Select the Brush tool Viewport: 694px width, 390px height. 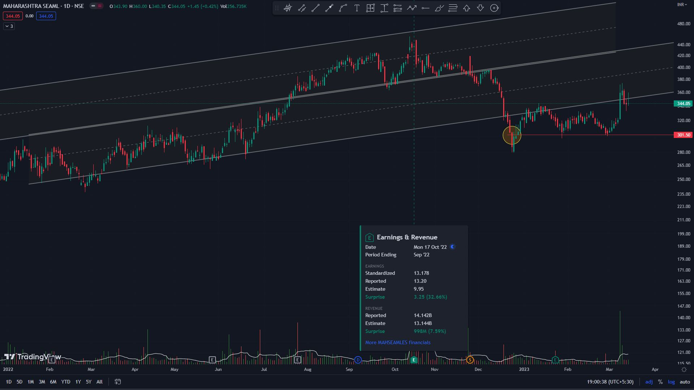tap(439, 8)
